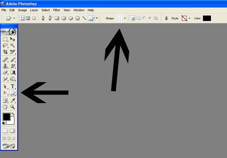Select the Zoom tool
Viewport: 227px width, 158px height.
pos(13,107)
